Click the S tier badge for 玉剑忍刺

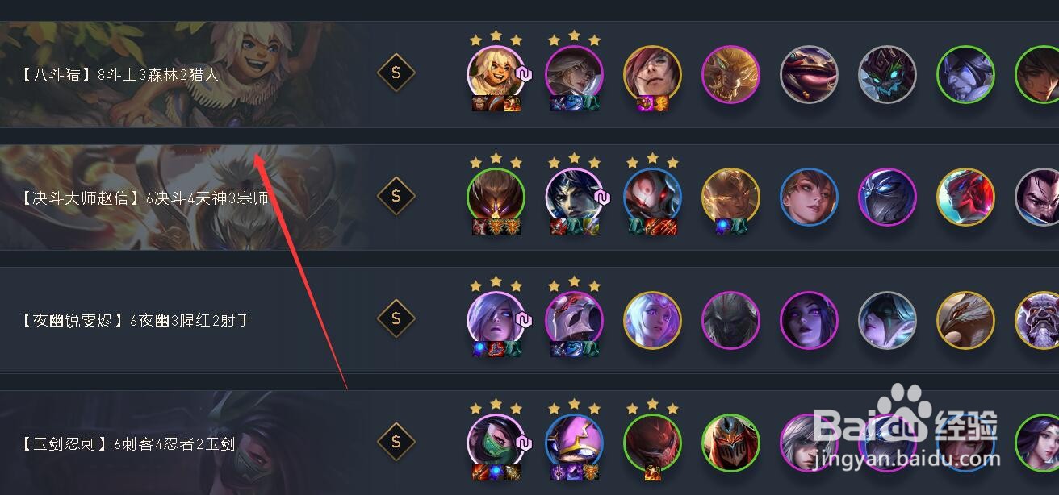tap(396, 442)
